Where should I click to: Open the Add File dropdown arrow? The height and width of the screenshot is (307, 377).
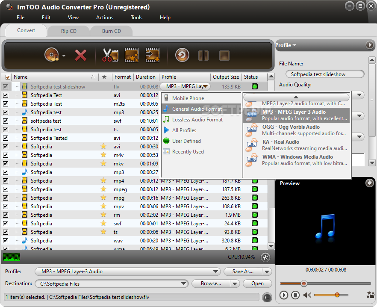[x=64, y=56]
